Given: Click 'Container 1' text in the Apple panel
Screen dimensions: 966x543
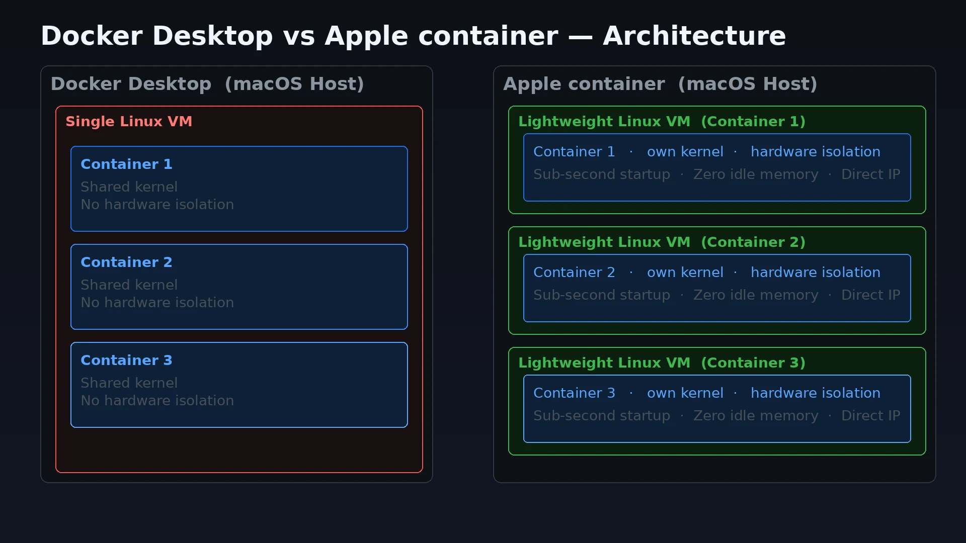Looking at the screenshot, I should click(574, 152).
